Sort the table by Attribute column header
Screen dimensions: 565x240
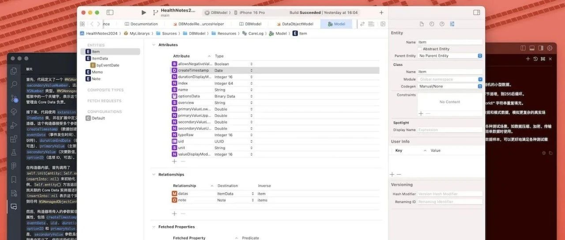coord(192,56)
